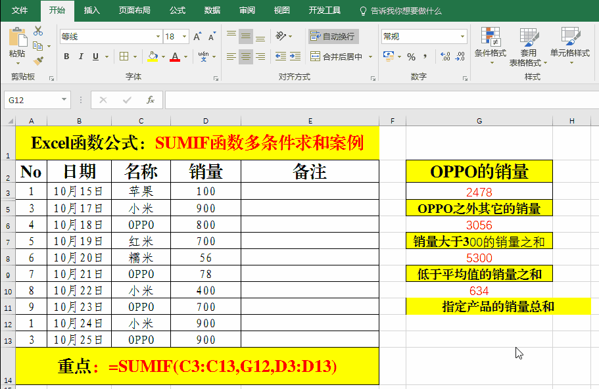Switch to the 公式 tab
Viewport: 599px width, 389px height.
[x=178, y=11]
